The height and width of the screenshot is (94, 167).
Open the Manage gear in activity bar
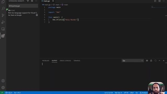pyautogui.click(x=3, y=87)
